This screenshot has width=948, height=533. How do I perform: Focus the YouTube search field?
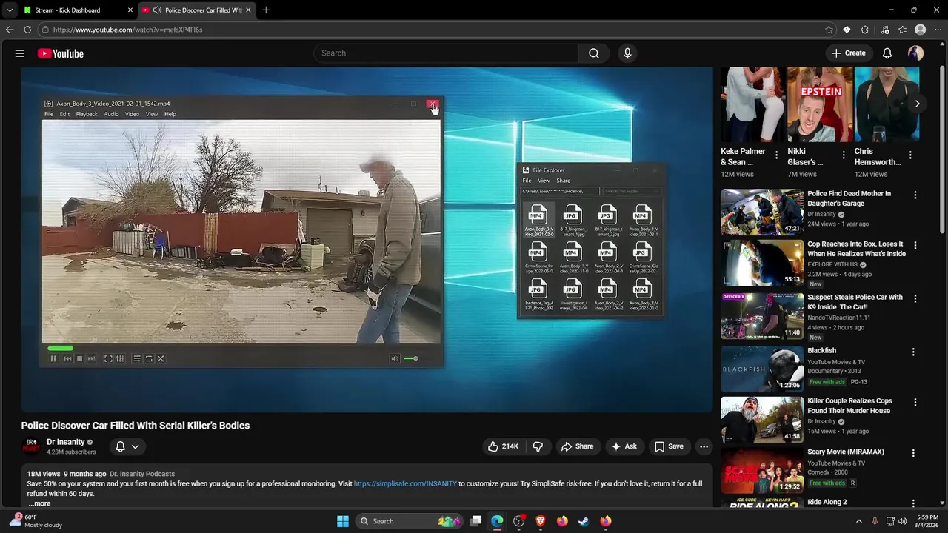click(x=447, y=53)
